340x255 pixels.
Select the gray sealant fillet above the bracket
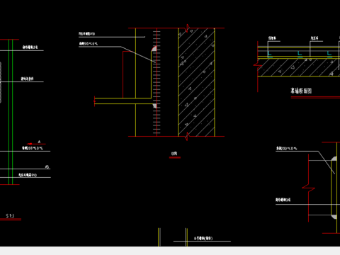pyautogui.click(x=154, y=49)
